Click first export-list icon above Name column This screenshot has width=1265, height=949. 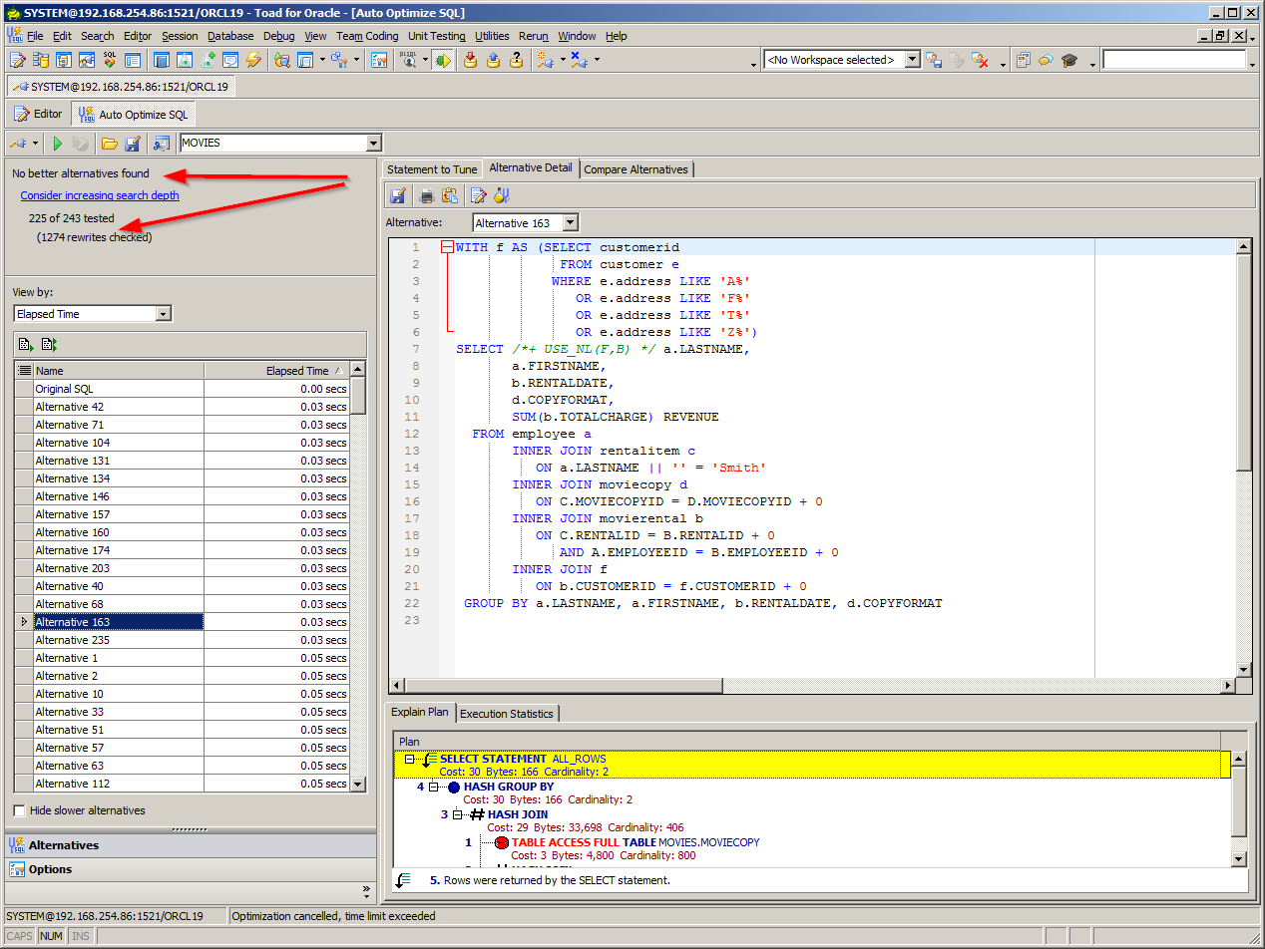click(x=26, y=345)
